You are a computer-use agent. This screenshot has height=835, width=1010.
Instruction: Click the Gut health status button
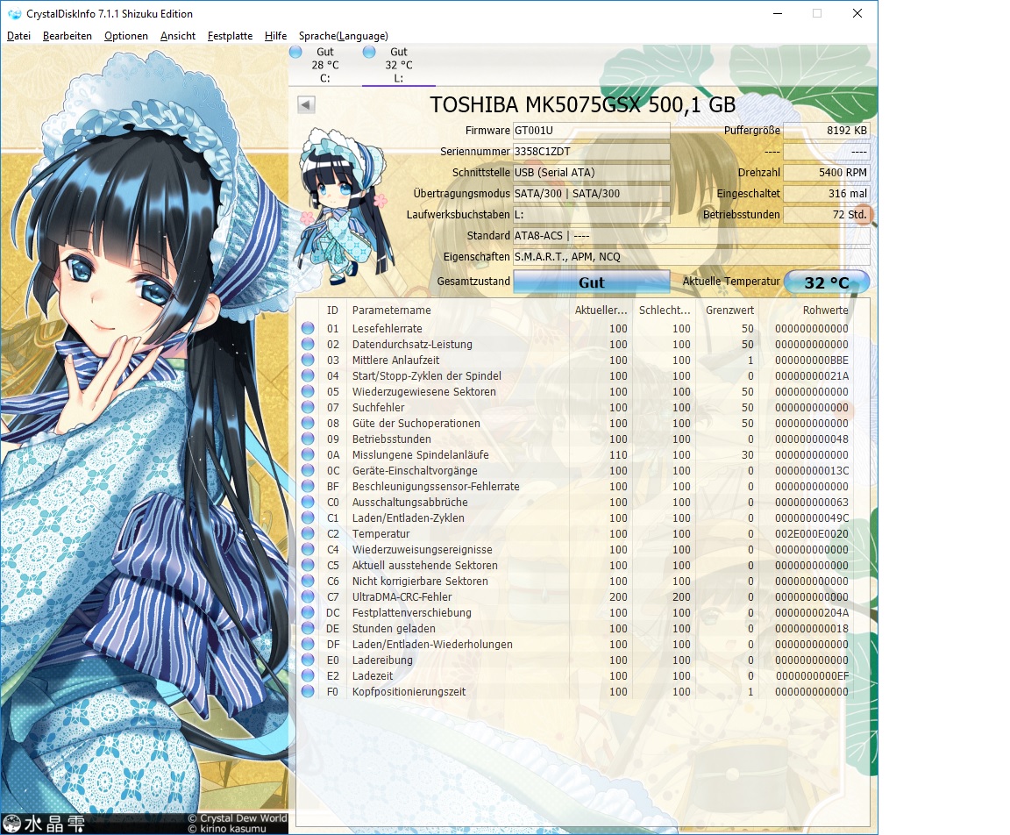pyautogui.click(x=591, y=282)
